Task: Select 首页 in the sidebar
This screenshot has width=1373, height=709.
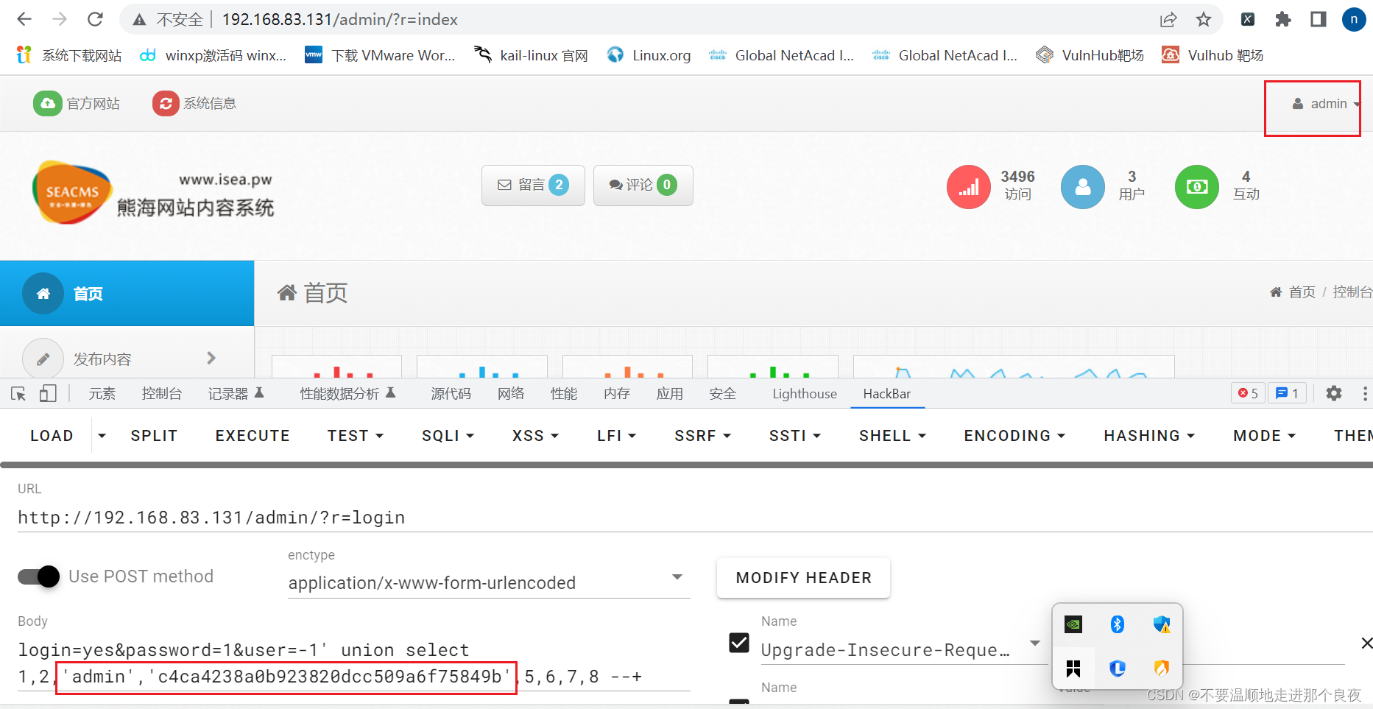Action: point(127,293)
